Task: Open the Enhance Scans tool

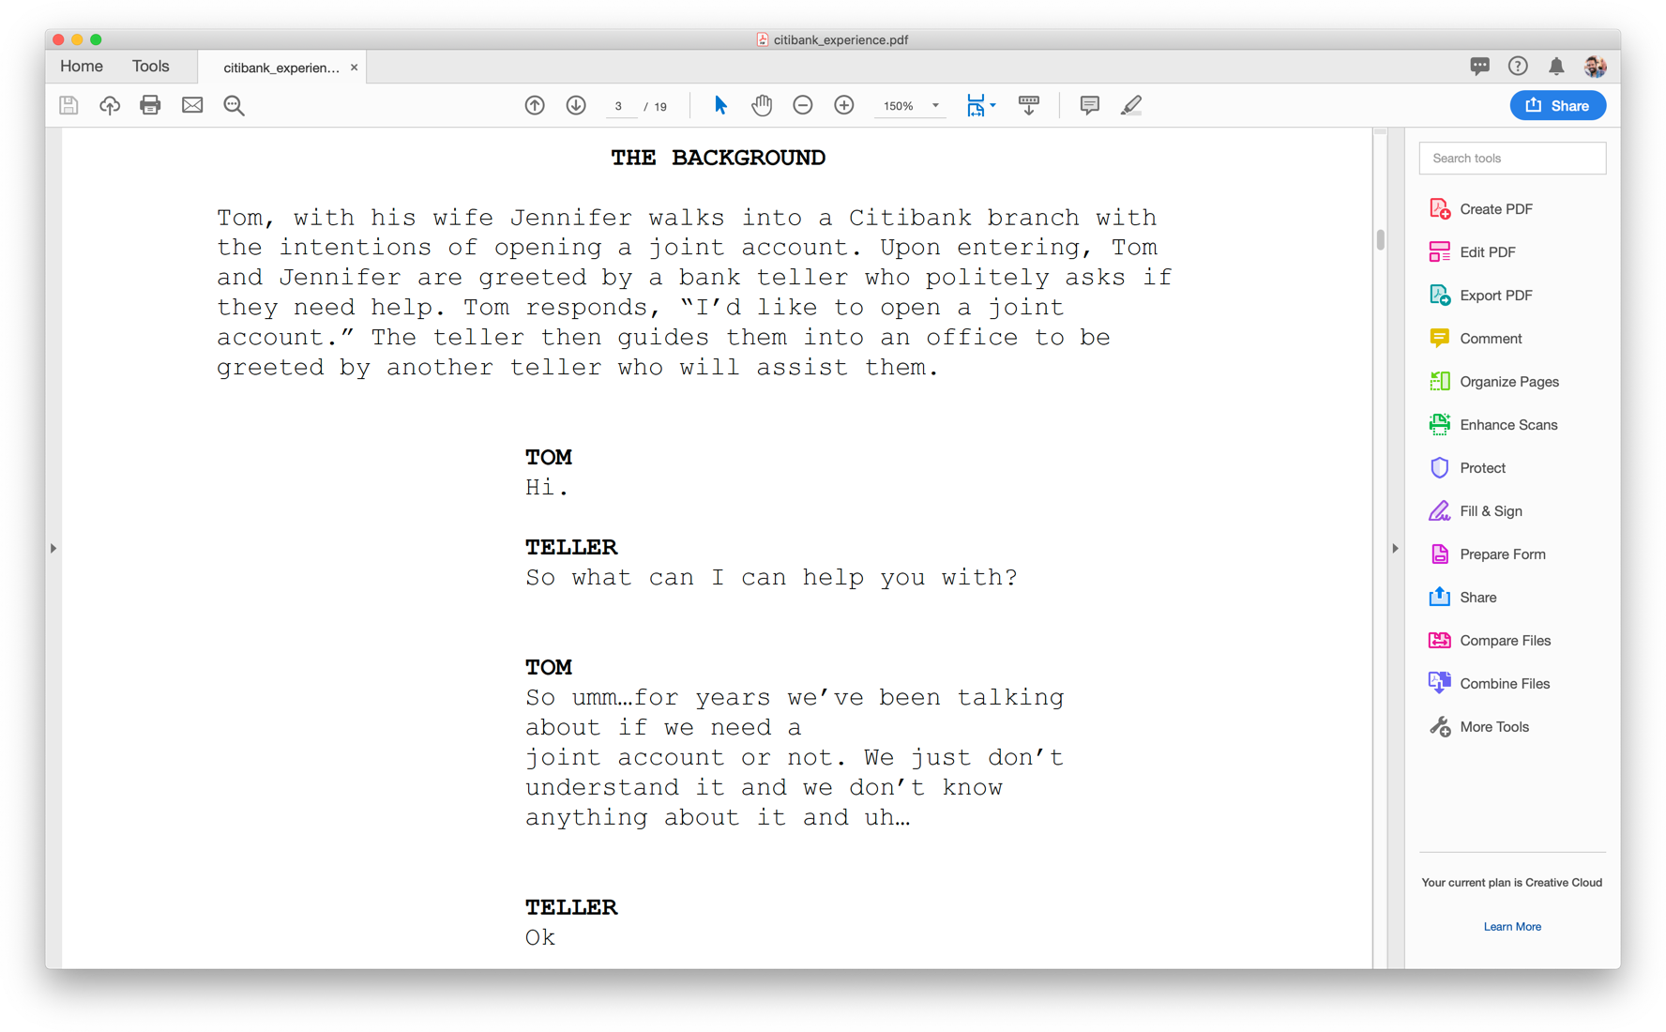Action: tap(1493, 424)
